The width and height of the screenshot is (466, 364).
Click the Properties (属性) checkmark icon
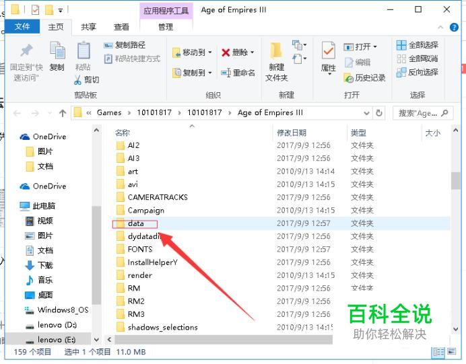pyautogui.click(x=329, y=50)
